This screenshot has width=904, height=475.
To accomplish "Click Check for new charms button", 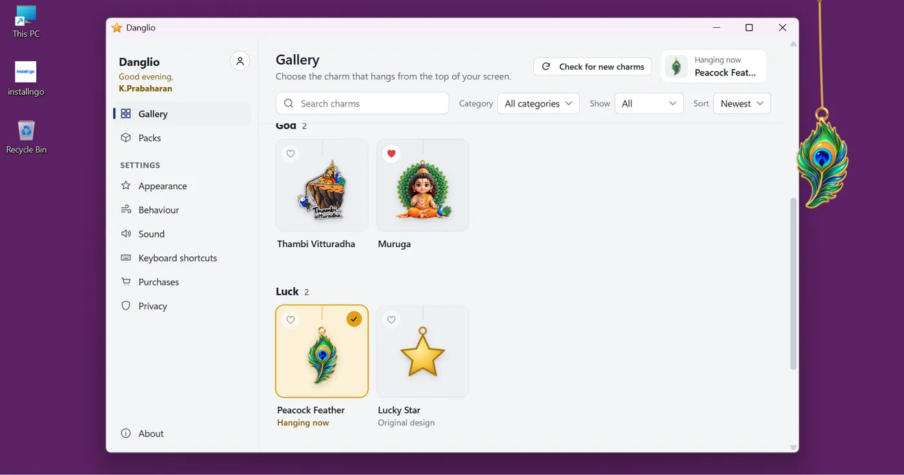I will (592, 66).
